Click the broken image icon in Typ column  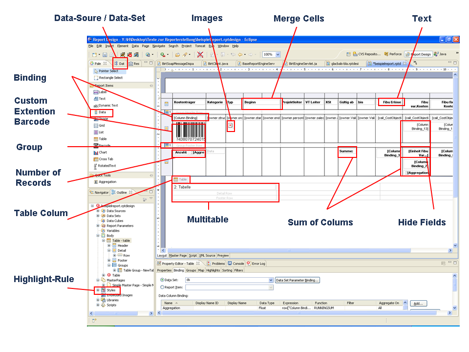[x=230, y=126]
